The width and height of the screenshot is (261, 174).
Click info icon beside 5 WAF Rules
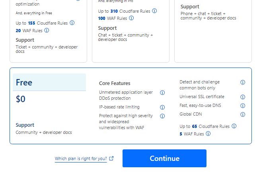coord(208,133)
